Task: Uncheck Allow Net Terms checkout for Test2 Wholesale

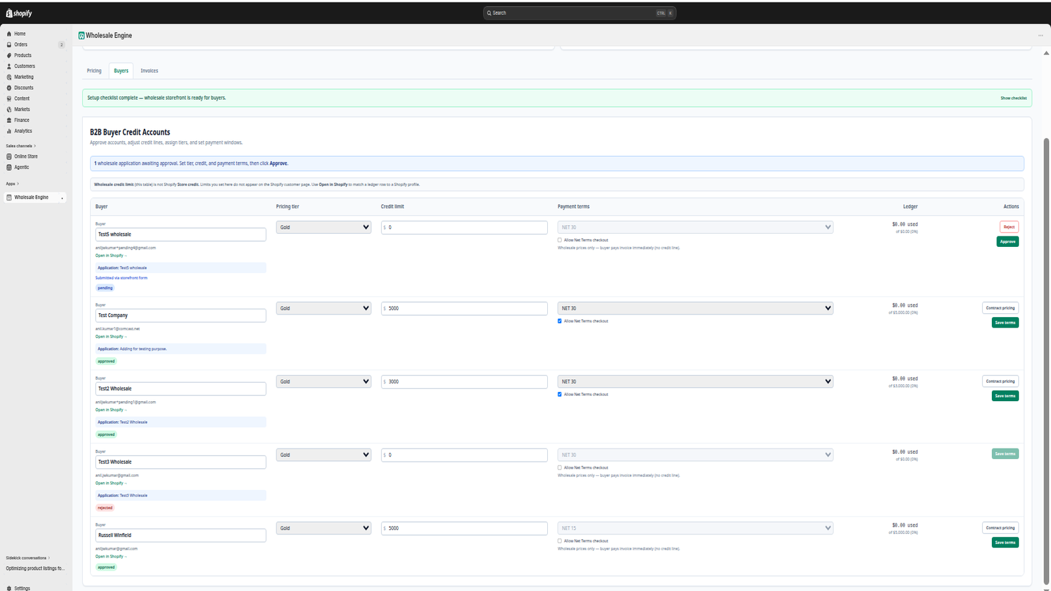Action: [560, 395]
